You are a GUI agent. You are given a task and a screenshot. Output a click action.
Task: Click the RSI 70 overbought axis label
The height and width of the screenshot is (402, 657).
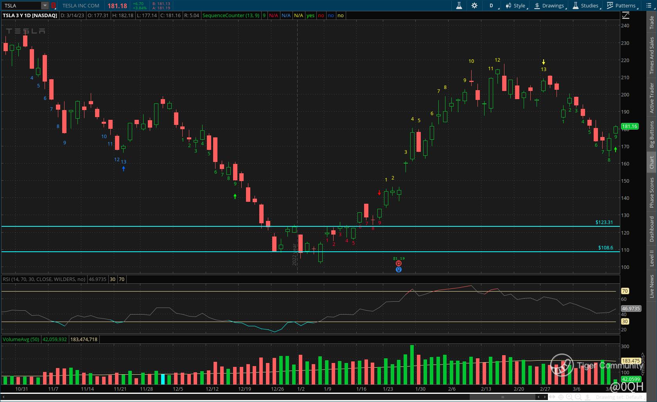tap(625, 291)
